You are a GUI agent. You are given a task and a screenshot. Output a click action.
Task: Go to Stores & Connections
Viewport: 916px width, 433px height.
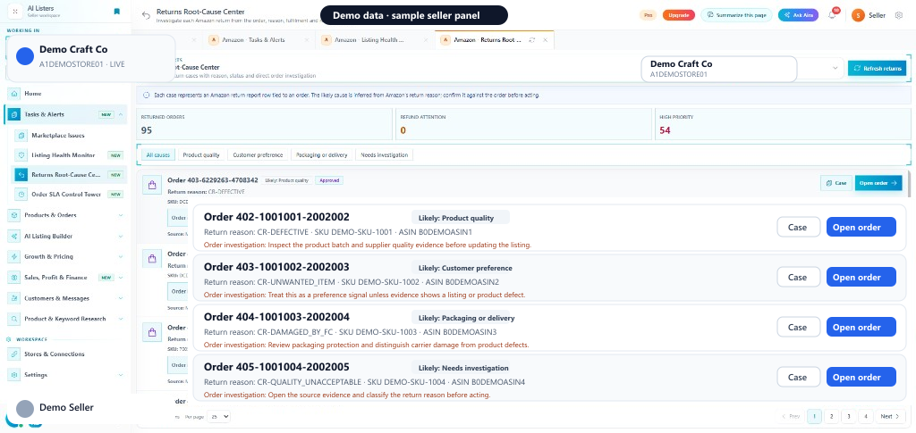[x=64, y=354]
